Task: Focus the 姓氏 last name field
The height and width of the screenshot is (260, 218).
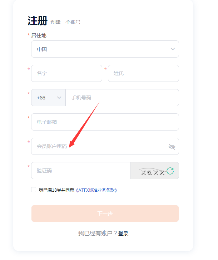Action: [x=143, y=73]
